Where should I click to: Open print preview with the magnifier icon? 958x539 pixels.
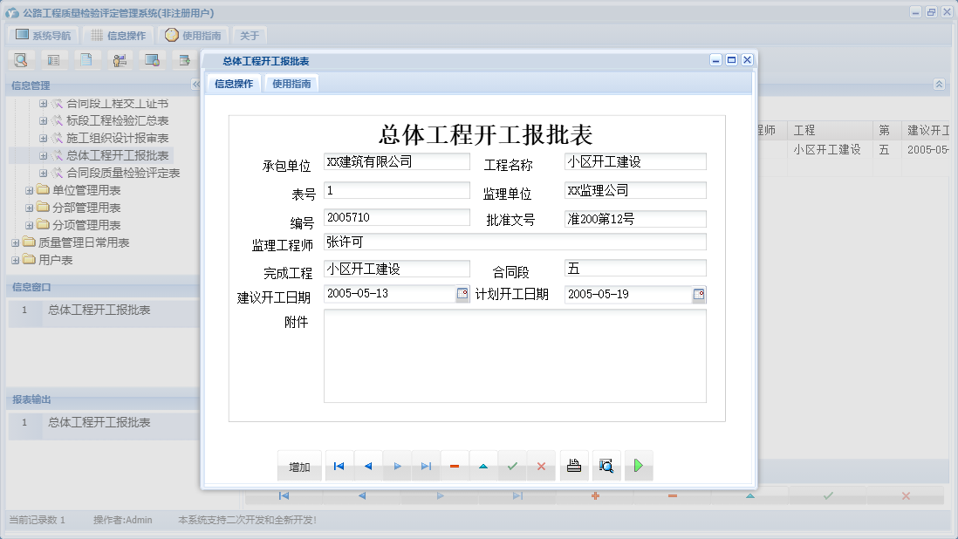(606, 466)
